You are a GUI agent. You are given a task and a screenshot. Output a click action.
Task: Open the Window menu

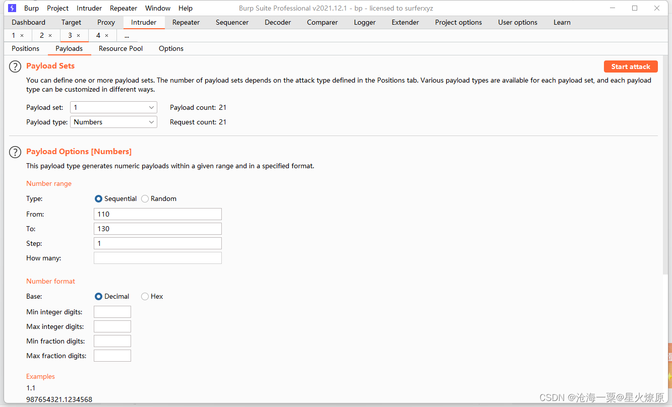click(158, 8)
